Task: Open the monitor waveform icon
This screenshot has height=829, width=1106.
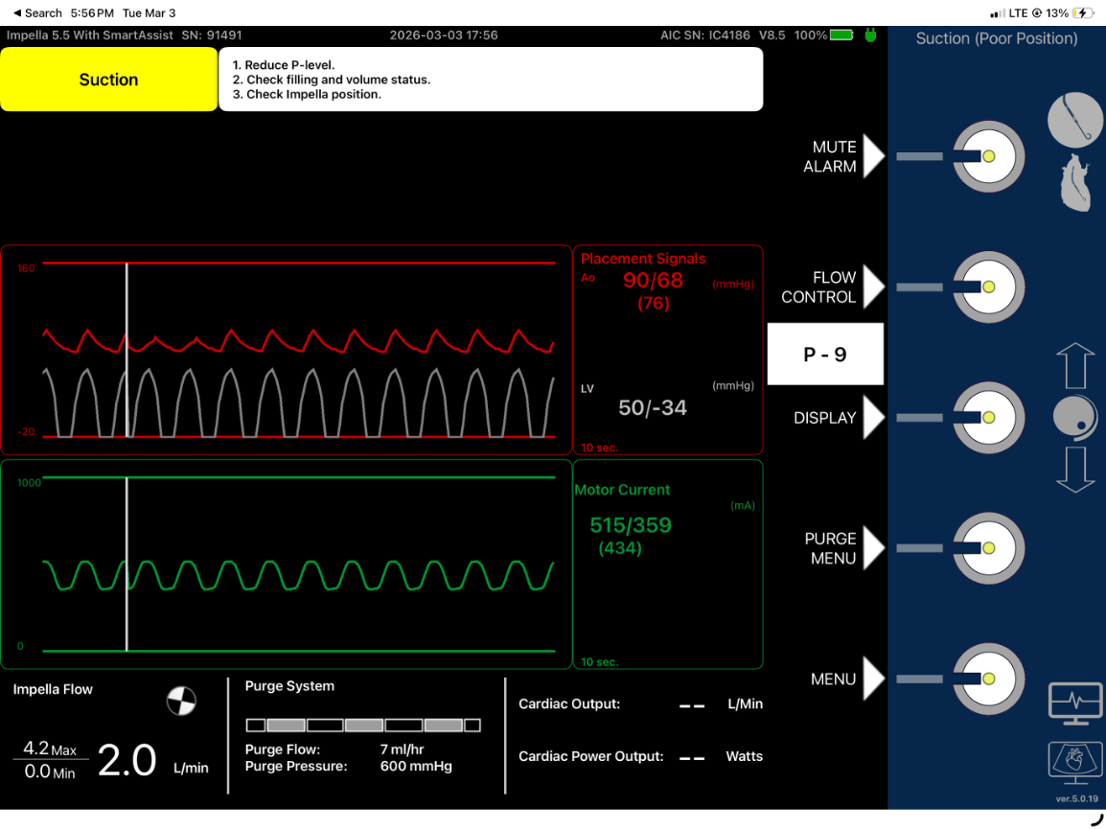Action: click(x=1075, y=703)
